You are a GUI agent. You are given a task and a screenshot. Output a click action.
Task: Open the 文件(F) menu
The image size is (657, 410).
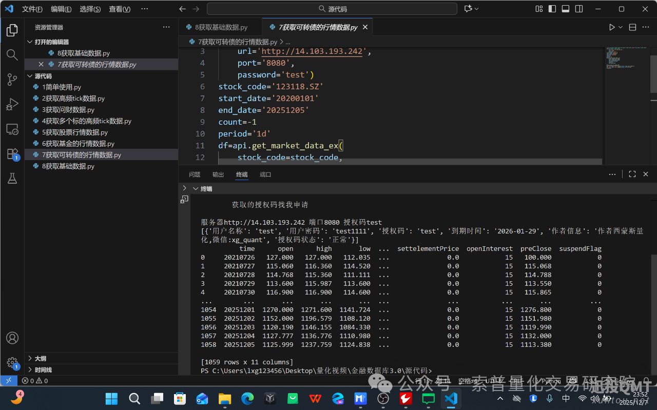tap(32, 9)
